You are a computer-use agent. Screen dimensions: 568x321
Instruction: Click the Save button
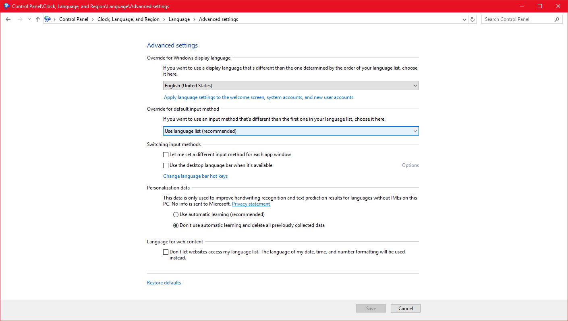pyautogui.click(x=371, y=309)
